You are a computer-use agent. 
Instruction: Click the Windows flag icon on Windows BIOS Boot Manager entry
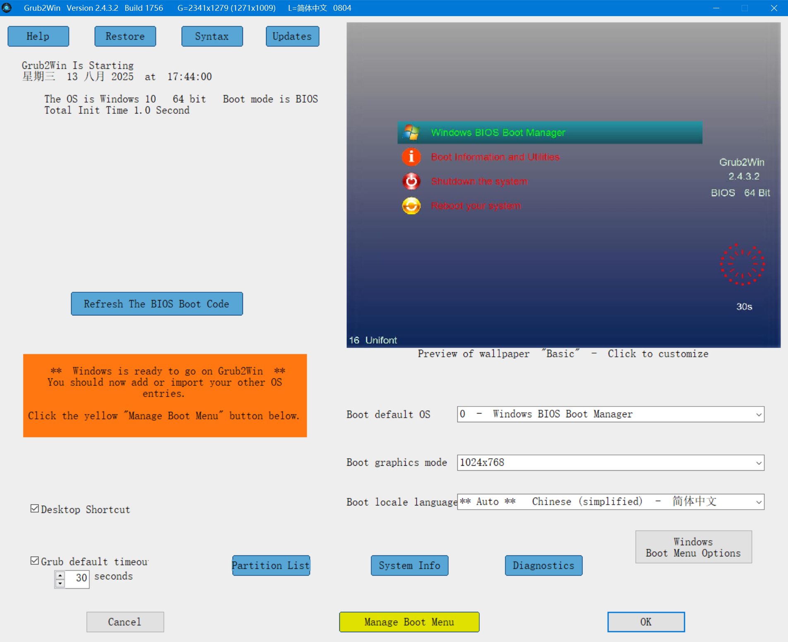pyautogui.click(x=411, y=132)
